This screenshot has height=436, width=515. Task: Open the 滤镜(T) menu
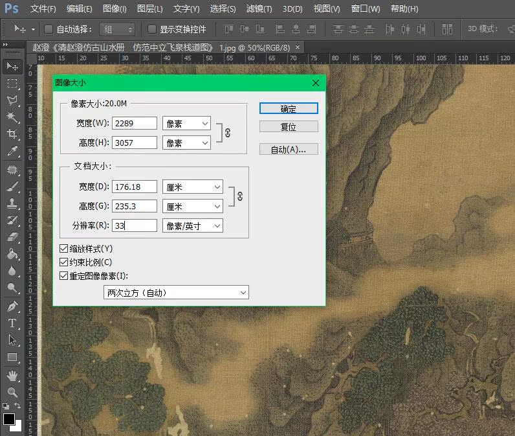tap(259, 8)
